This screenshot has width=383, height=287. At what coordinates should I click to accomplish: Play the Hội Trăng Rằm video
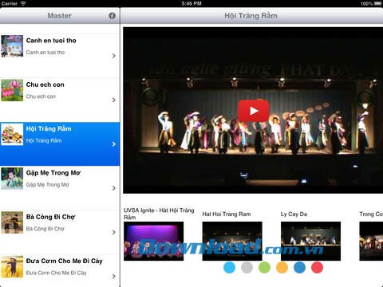tap(254, 111)
